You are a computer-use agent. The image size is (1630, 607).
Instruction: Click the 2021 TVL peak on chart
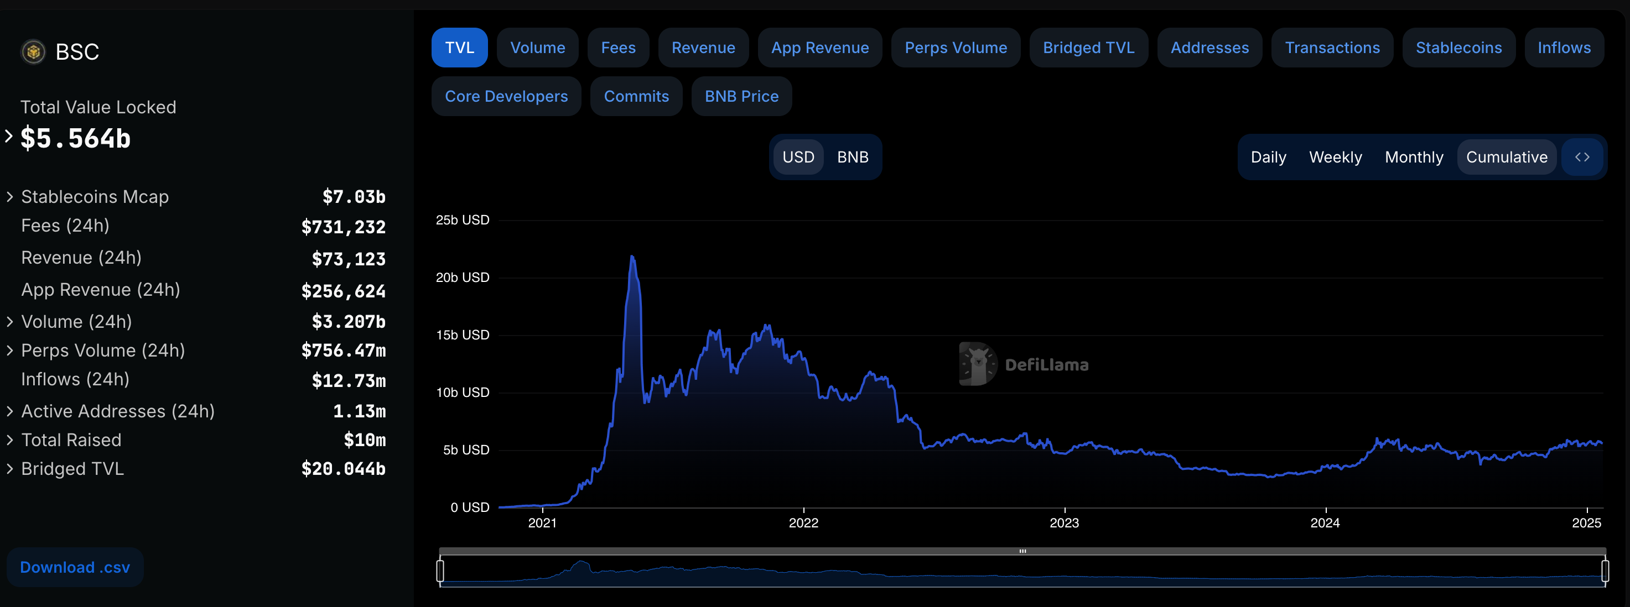631,257
